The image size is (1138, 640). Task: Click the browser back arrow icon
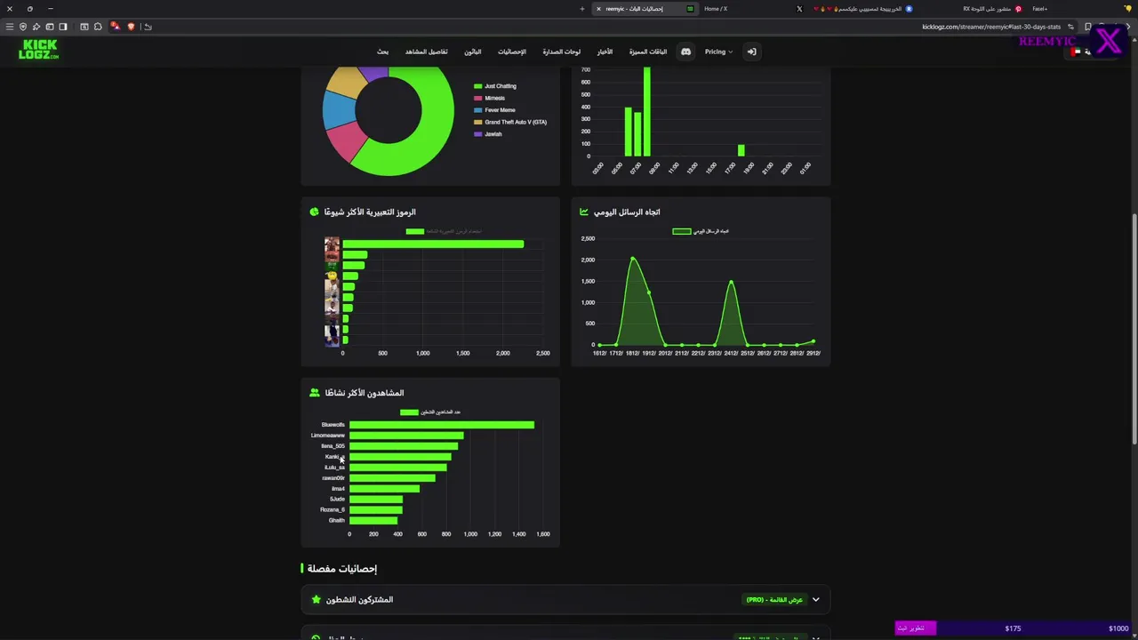point(148,27)
